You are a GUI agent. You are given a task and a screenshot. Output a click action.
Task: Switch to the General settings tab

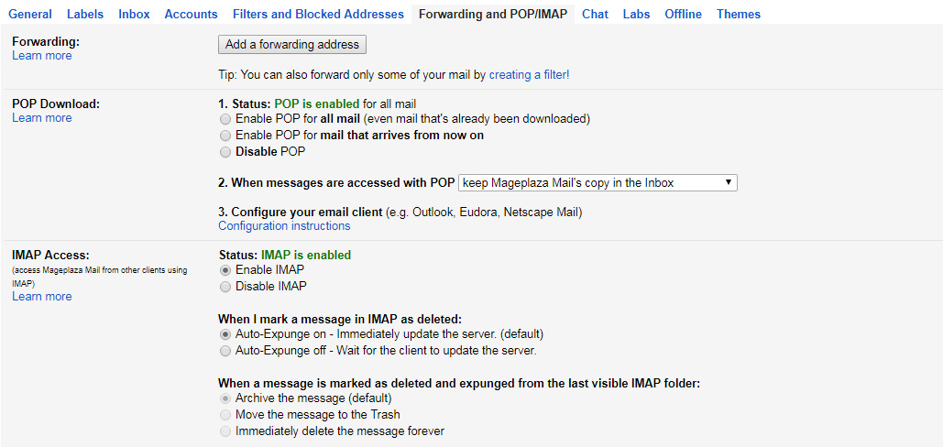click(29, 14)
